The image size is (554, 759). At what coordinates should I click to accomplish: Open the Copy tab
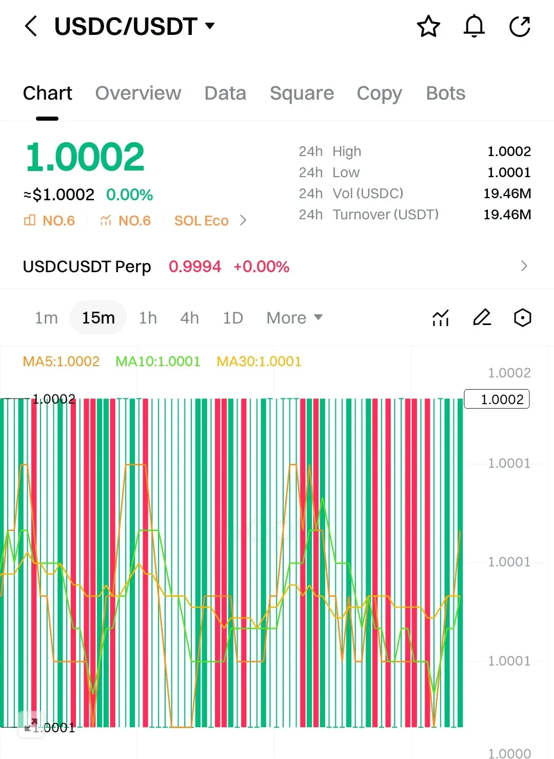[379, 93]
